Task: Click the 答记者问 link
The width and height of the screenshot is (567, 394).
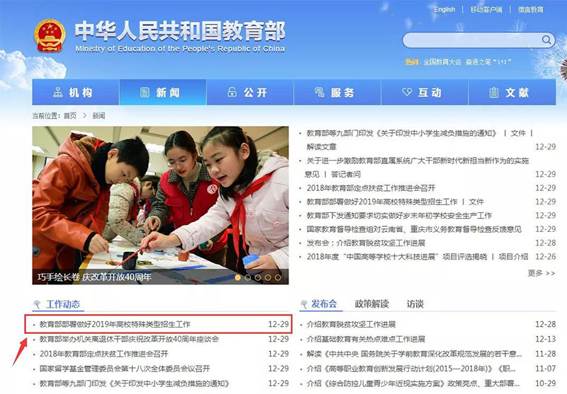Action: tap(346, 174)
